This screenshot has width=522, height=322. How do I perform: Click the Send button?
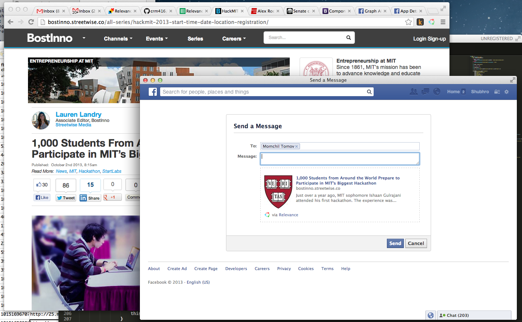click(x=395, y=243)
